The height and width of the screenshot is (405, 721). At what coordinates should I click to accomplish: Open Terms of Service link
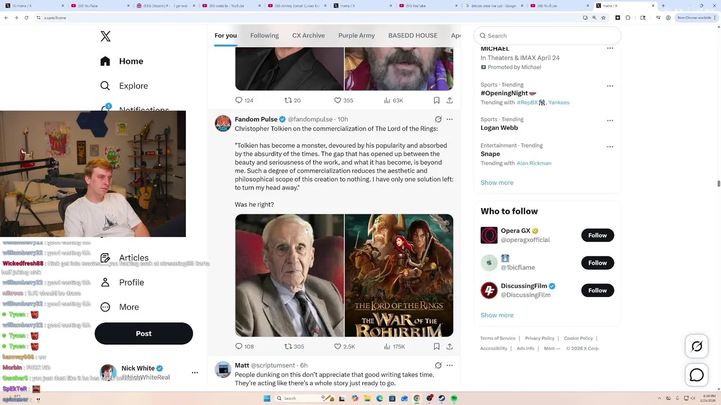pos(498,338)
